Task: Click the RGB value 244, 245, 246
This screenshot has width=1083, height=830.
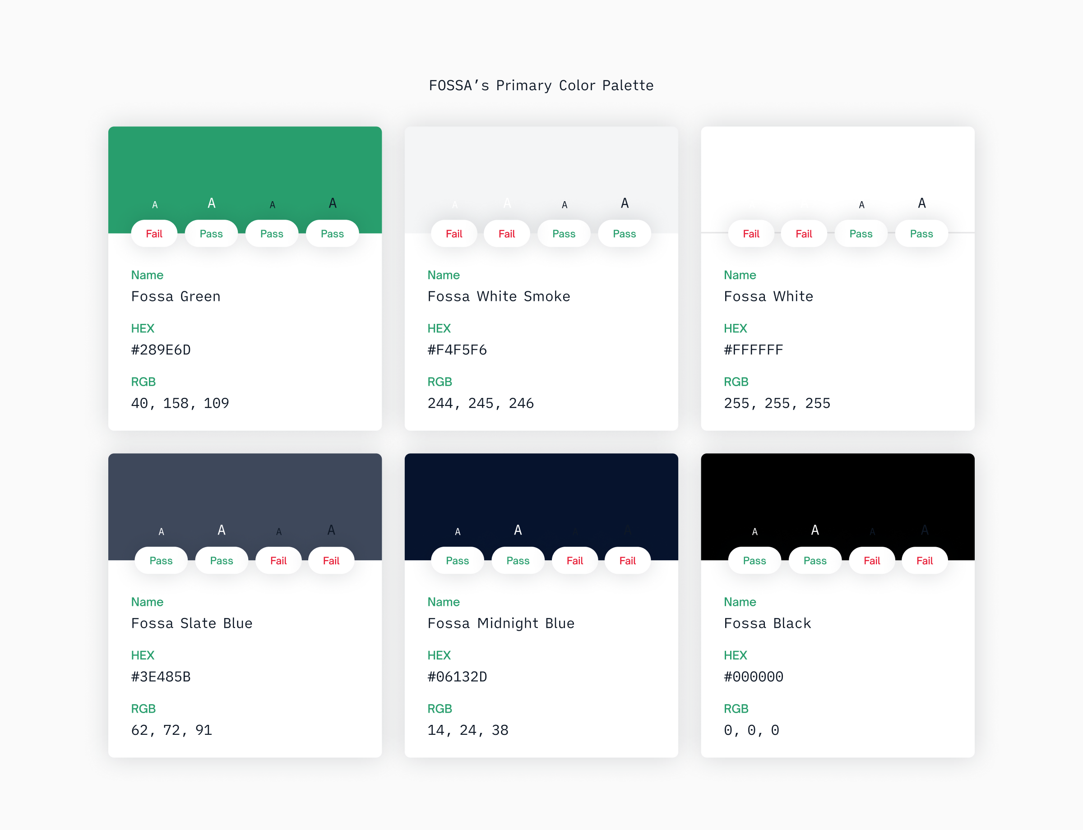Action: click(x=481, y=404)
